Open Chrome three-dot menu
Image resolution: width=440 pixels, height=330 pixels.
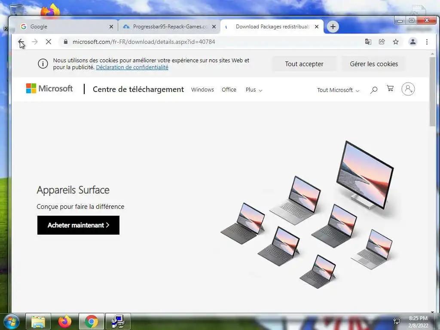coord(427,42)
